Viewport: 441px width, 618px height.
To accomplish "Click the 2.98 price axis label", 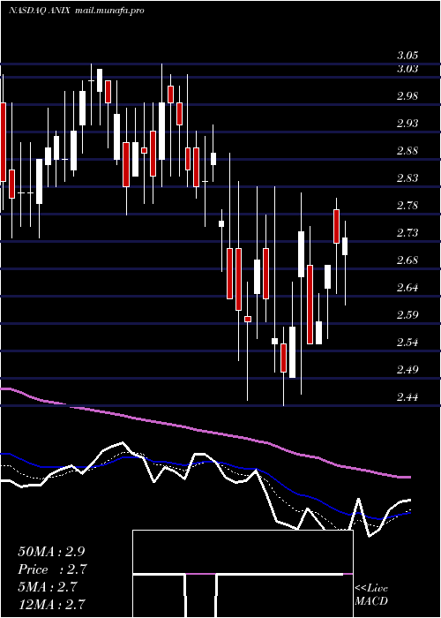I will (x=407, y=96).
